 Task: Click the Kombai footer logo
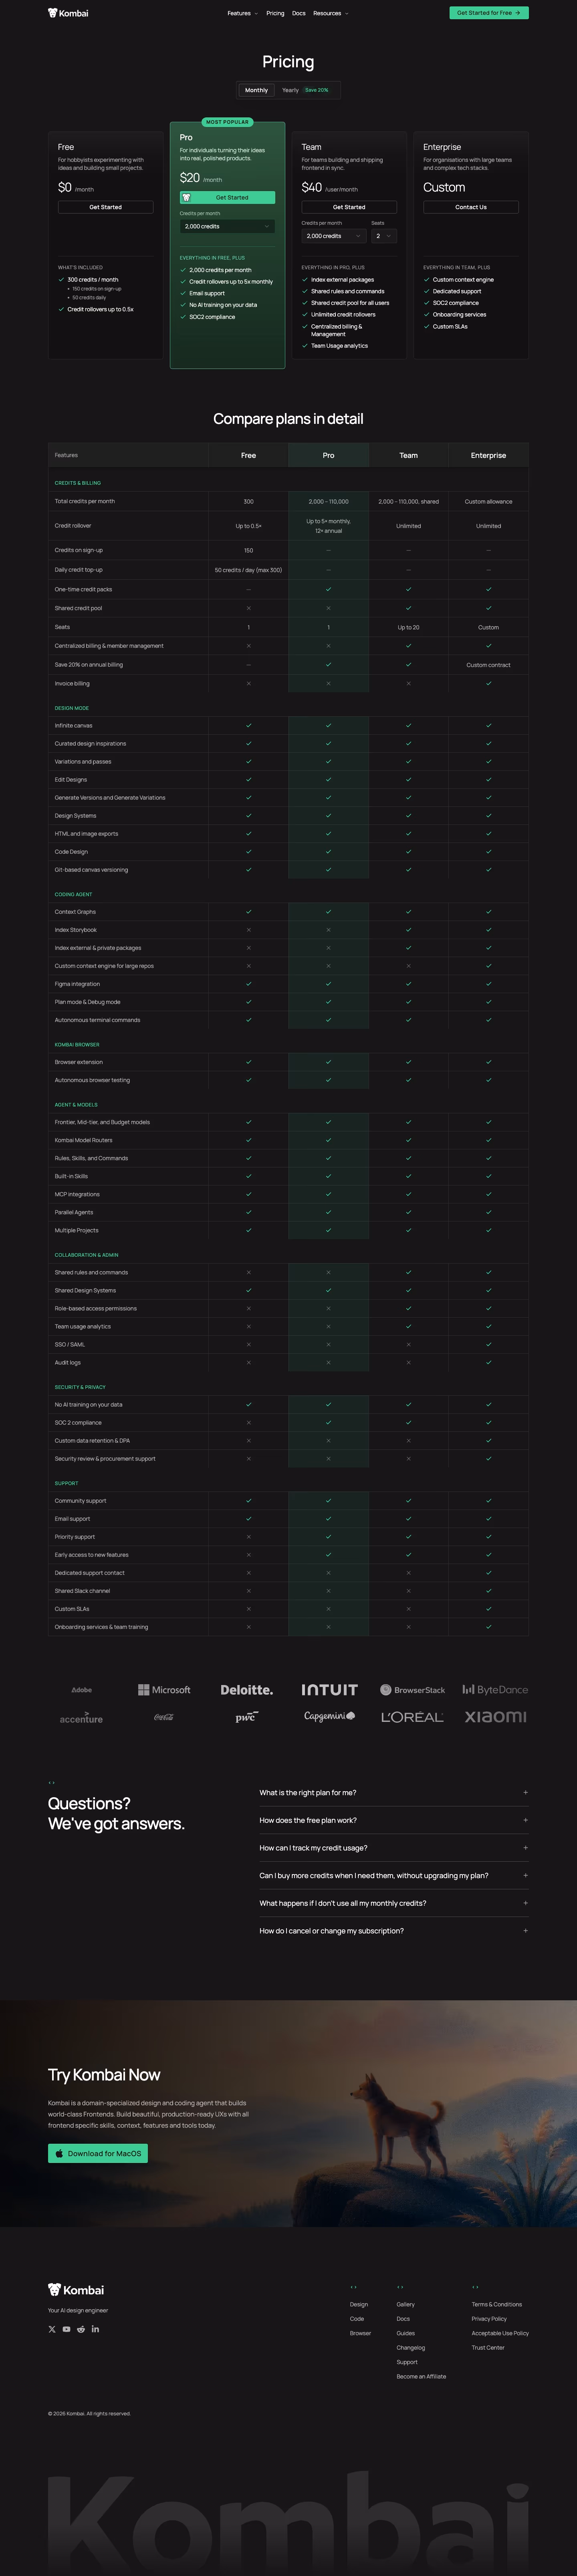click(x=76, y=2289)
